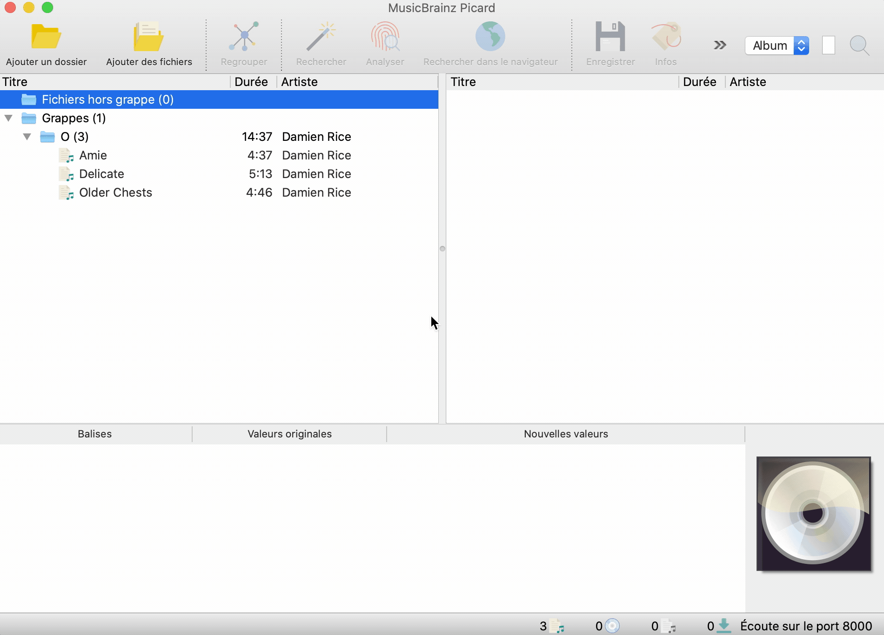Click the Enregistrer floppy disk icon

(x=610, y=37)
